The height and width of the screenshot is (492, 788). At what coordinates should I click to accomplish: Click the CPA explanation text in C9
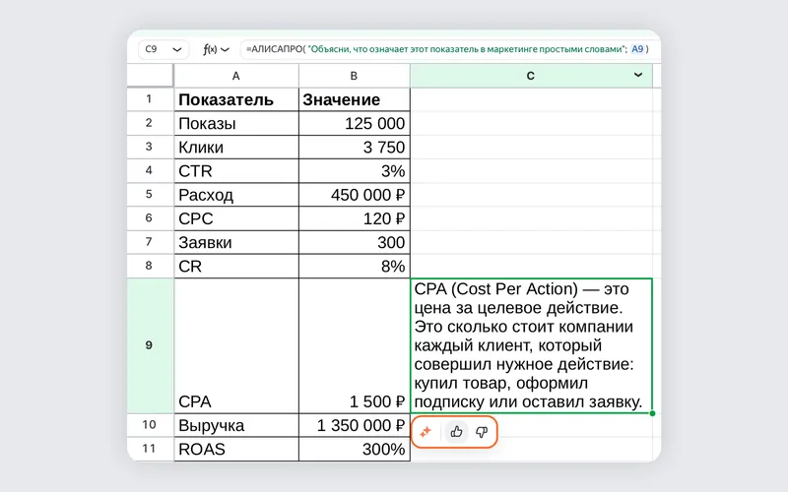point(528,345)
